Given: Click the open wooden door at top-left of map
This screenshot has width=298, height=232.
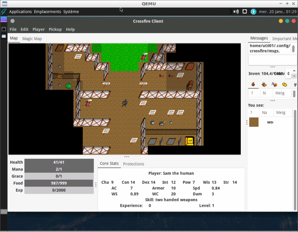Looking at the screenshot, I should coord(59,48).
